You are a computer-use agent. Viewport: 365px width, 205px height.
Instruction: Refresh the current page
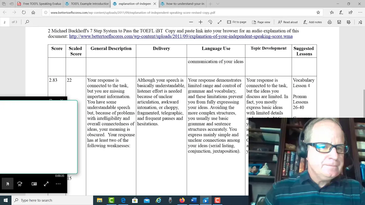[24, 12]
